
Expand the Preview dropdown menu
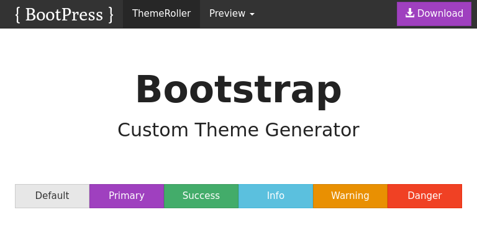click(232, 14)
